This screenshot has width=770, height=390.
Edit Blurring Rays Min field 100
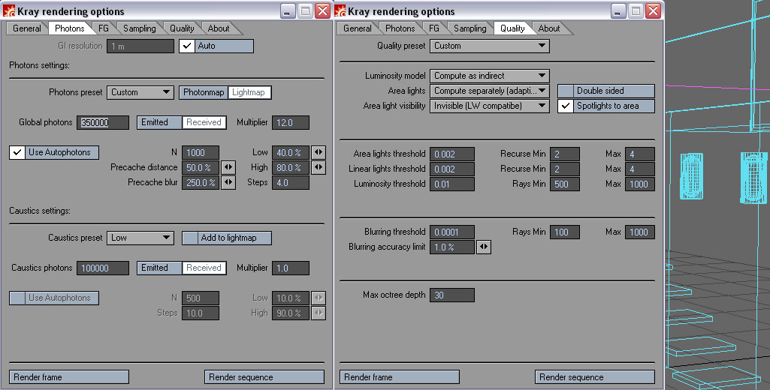coord(565,232)
